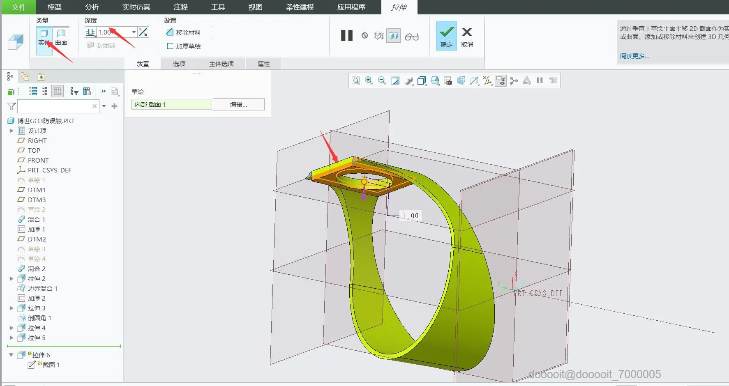Click the flip depth direction icon
The height and width of the screenshot is (386, 729).
pos(143,32)
